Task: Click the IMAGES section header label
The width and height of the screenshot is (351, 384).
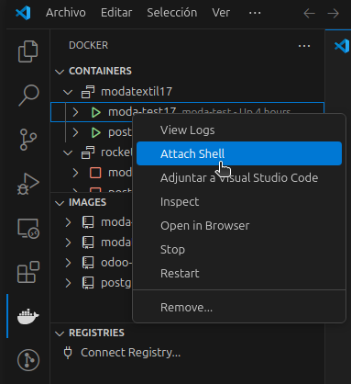Action: pyautogui.click(x=87, y=202)
